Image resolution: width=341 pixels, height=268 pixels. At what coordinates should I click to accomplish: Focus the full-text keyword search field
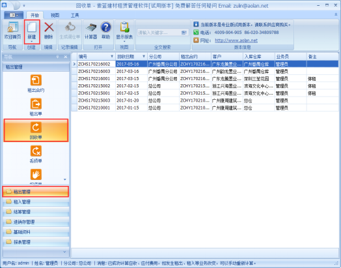tap(159, 33)
